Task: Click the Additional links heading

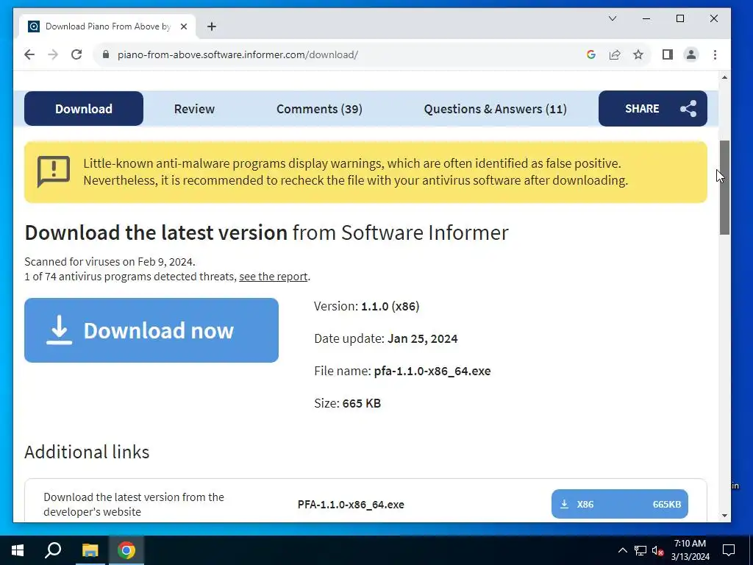Action: [87, 452]
